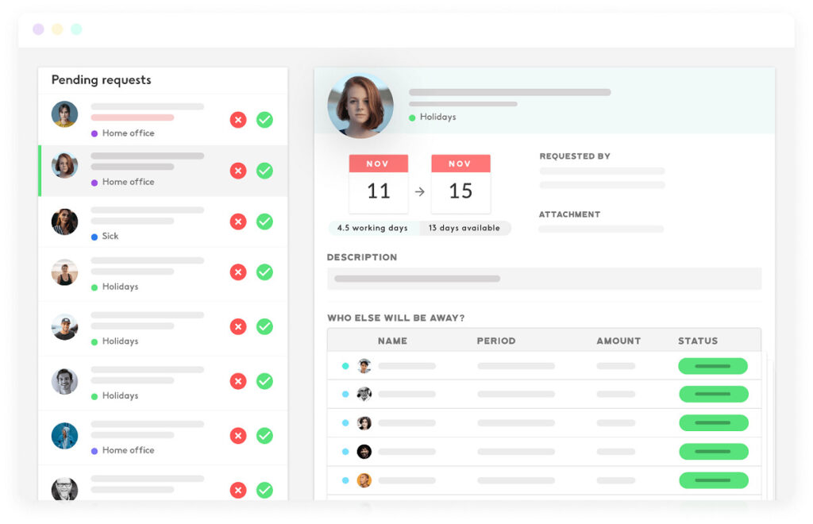Click the avatar on the Sick request

64,220
